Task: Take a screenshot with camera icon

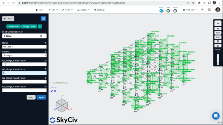Action: (218, 41)
